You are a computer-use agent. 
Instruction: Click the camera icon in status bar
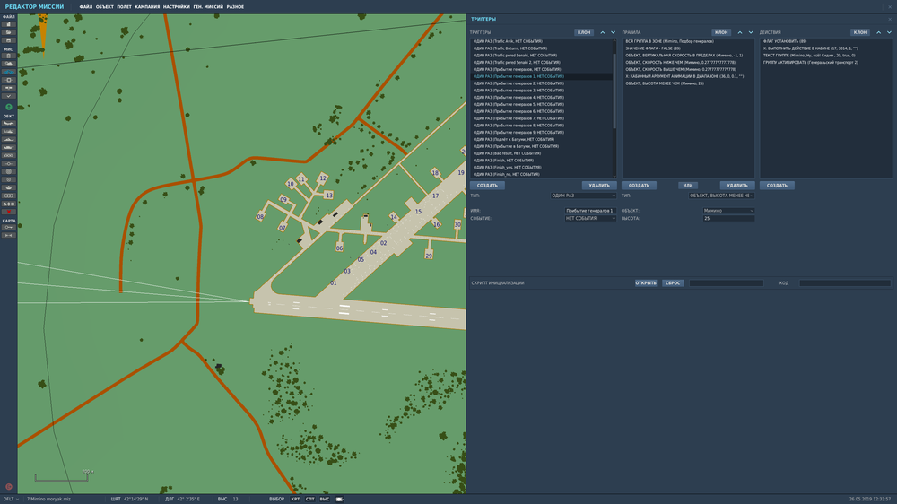pos(339,499)
